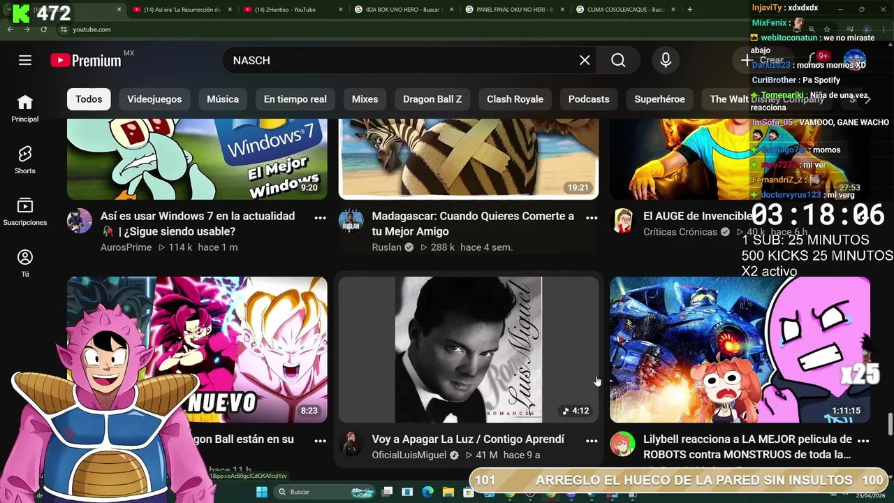Viewport: 894px width, 503px height.
Task: Select the Videojuegos filter chip
Action: click(x=154, y=99)
